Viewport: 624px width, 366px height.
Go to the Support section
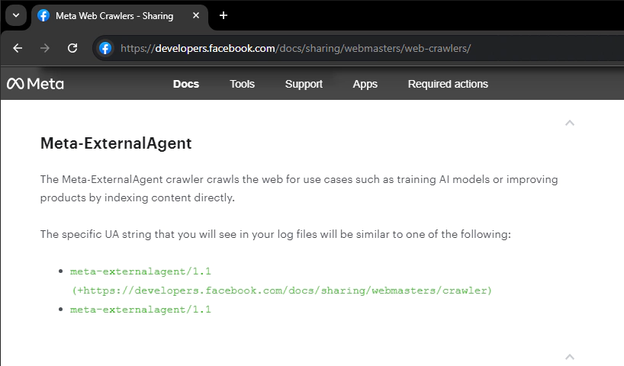(x=304, y=84)
